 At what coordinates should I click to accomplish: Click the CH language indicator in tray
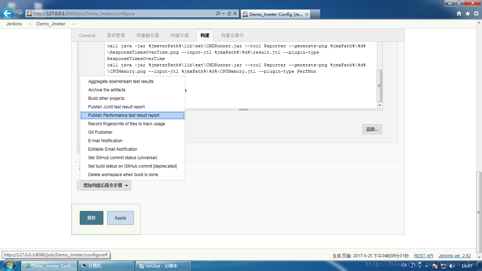pos(404,266)
